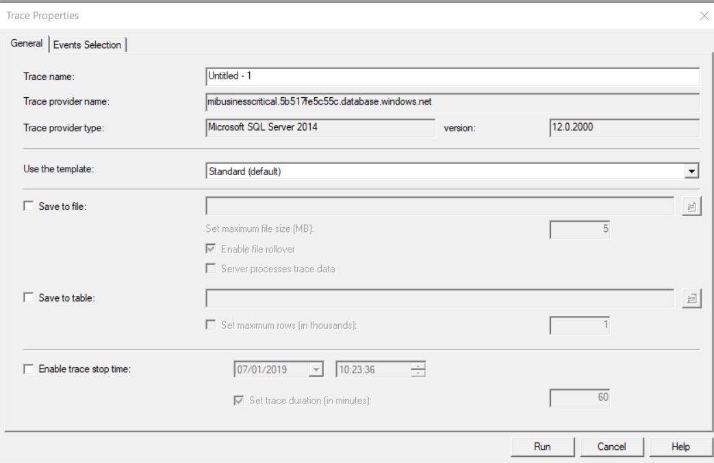Click the Trace name text field
Viewport: 714px width, 463px height.
pyautogui.click(x=452, y=76)
